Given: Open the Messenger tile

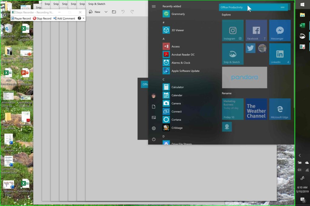Looking at the screenshot, I should (280, 30).
